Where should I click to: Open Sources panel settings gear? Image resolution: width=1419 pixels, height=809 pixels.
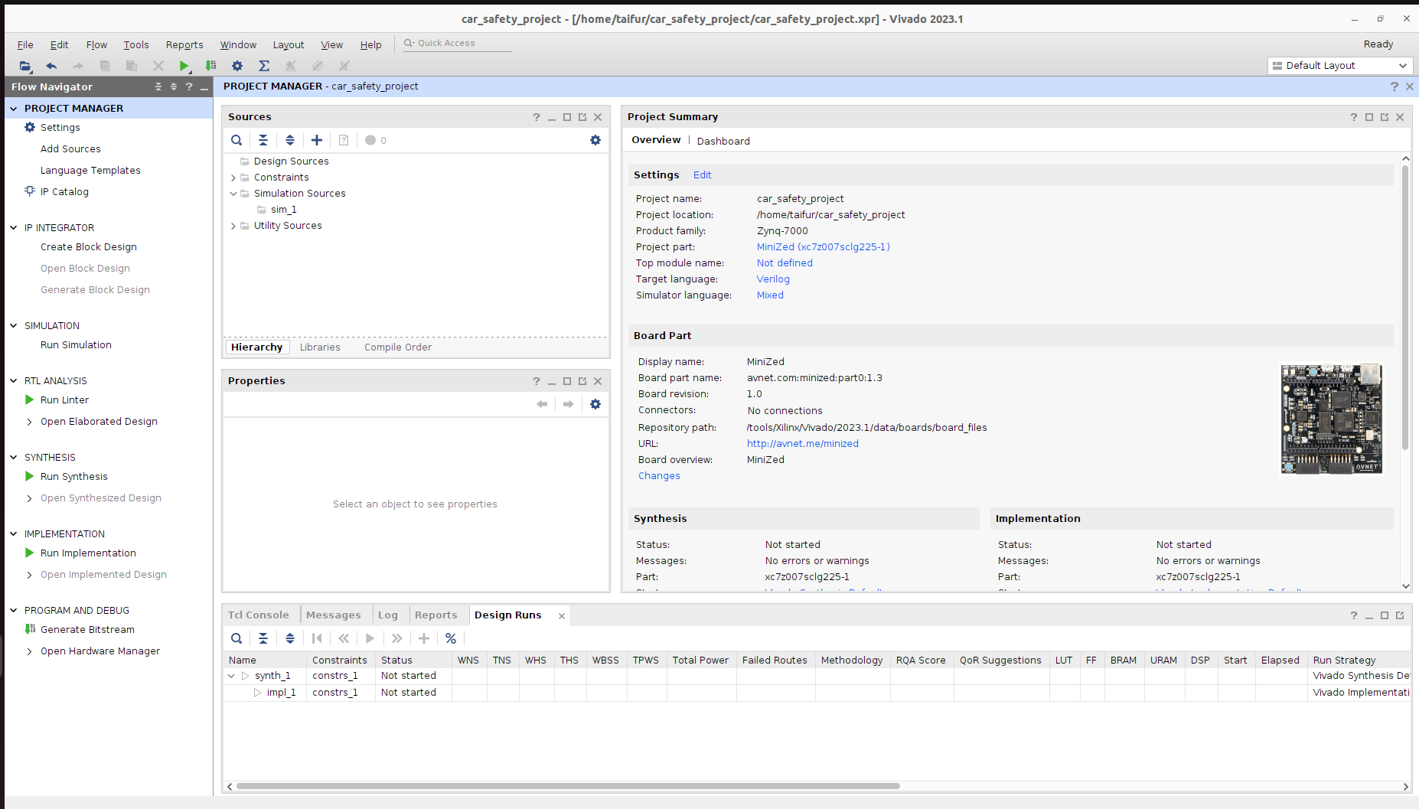pyautogui.click(x=595, y=140)
